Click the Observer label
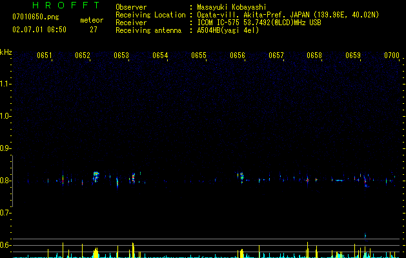Screen dimensions: 406x258 131,7
